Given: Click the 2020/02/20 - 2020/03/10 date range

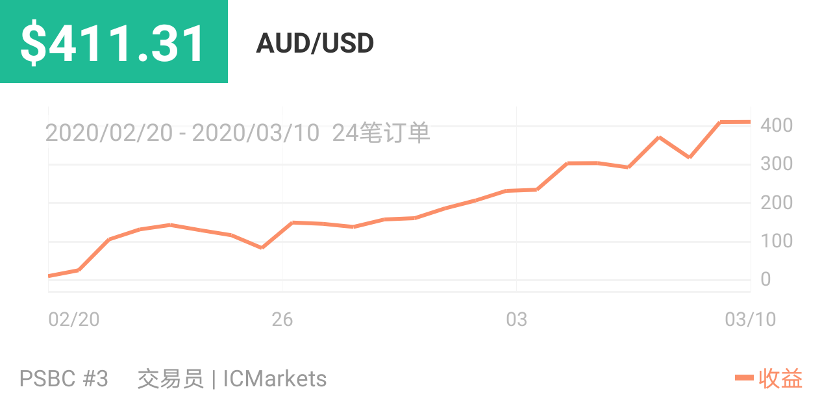Looking at the screenshot, I should click(182, 133).
